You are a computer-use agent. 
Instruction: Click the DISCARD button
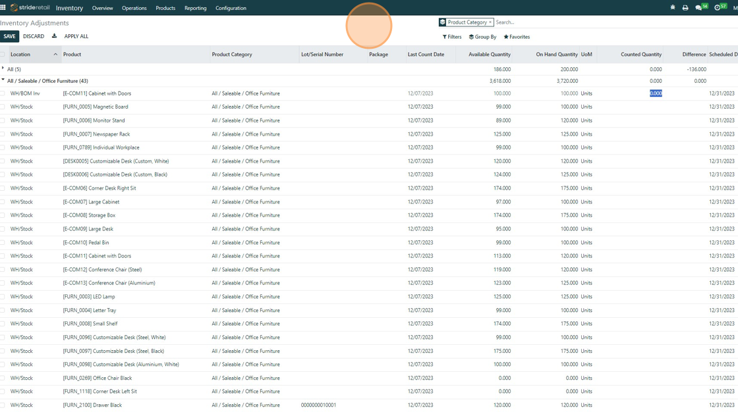(34, 36)
